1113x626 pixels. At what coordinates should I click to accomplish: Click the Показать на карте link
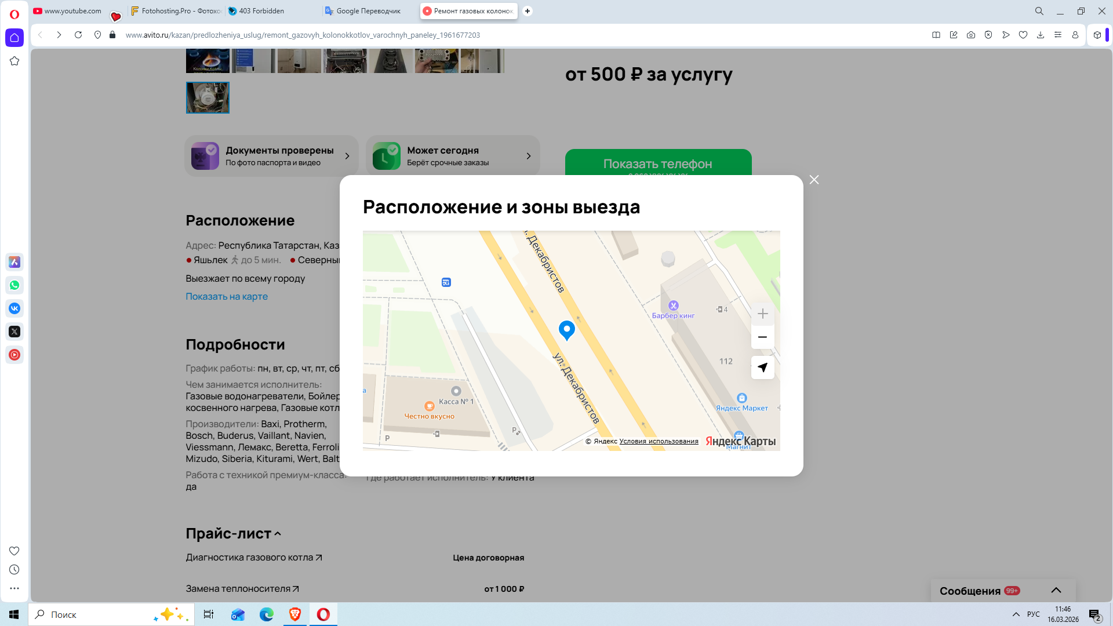[x=227, y=296]
